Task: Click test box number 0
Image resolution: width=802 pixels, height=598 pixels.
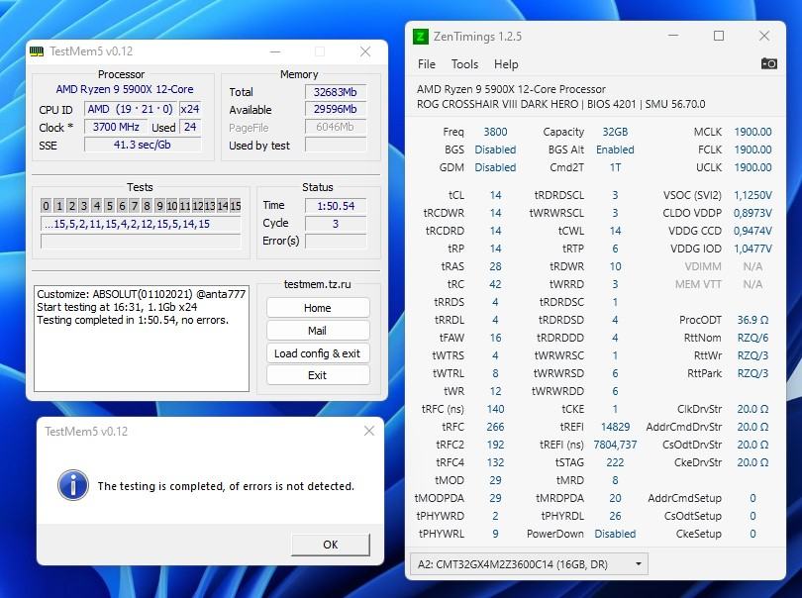Action: pos(46,206)
